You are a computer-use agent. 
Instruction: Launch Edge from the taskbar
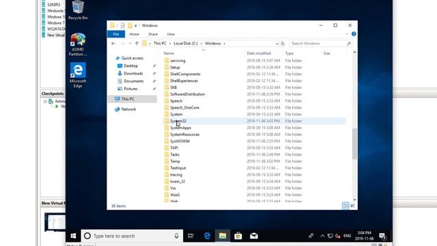pyautogui.click(x=207, y=236)
